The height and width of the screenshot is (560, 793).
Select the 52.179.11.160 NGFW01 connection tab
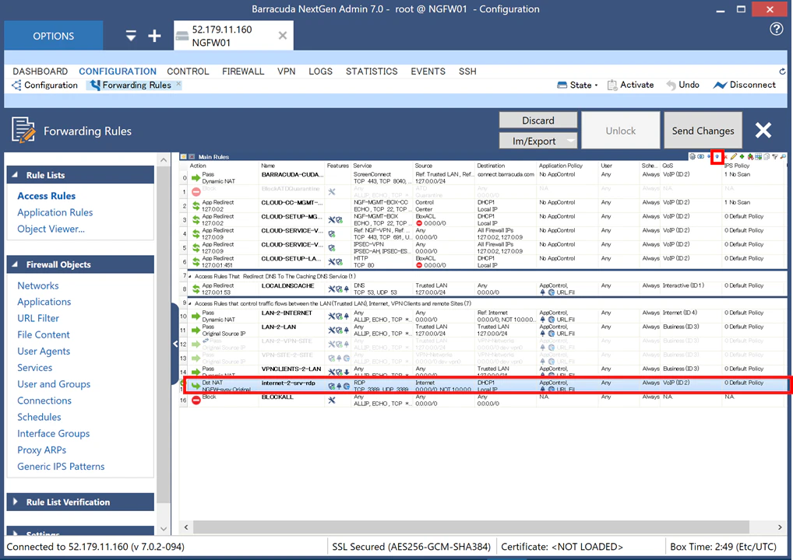(233, 36)
